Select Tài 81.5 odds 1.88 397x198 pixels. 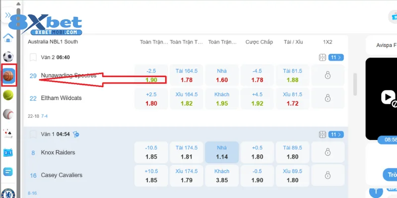point(292,75)
